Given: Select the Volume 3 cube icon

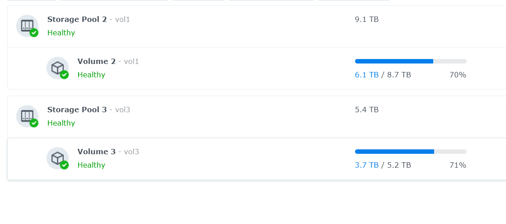Looking at the screenshot, I should tap(58, 158).
